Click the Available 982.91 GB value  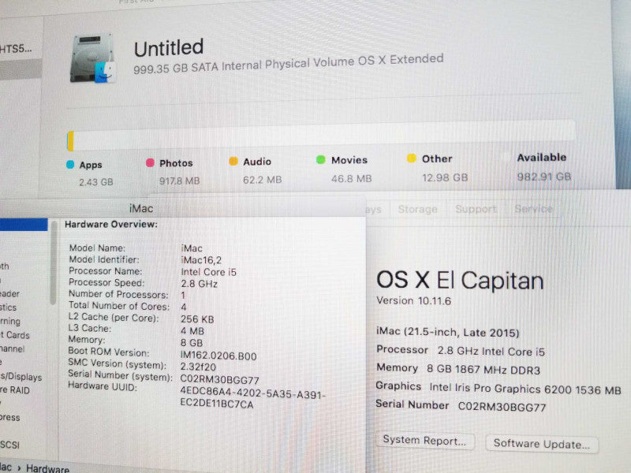point(544,176)
